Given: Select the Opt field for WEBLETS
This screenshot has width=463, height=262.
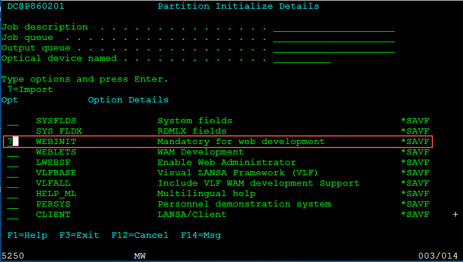Looking at the screenshot, I should [13, 152].
